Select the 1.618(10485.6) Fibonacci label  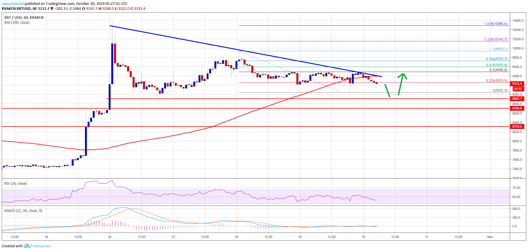point(496,24)
